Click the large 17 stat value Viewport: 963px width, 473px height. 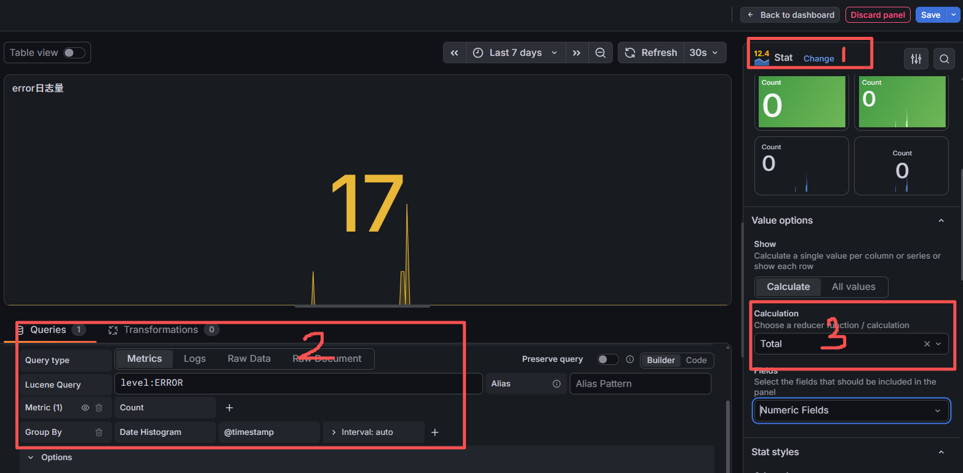(x=367, y=205)
